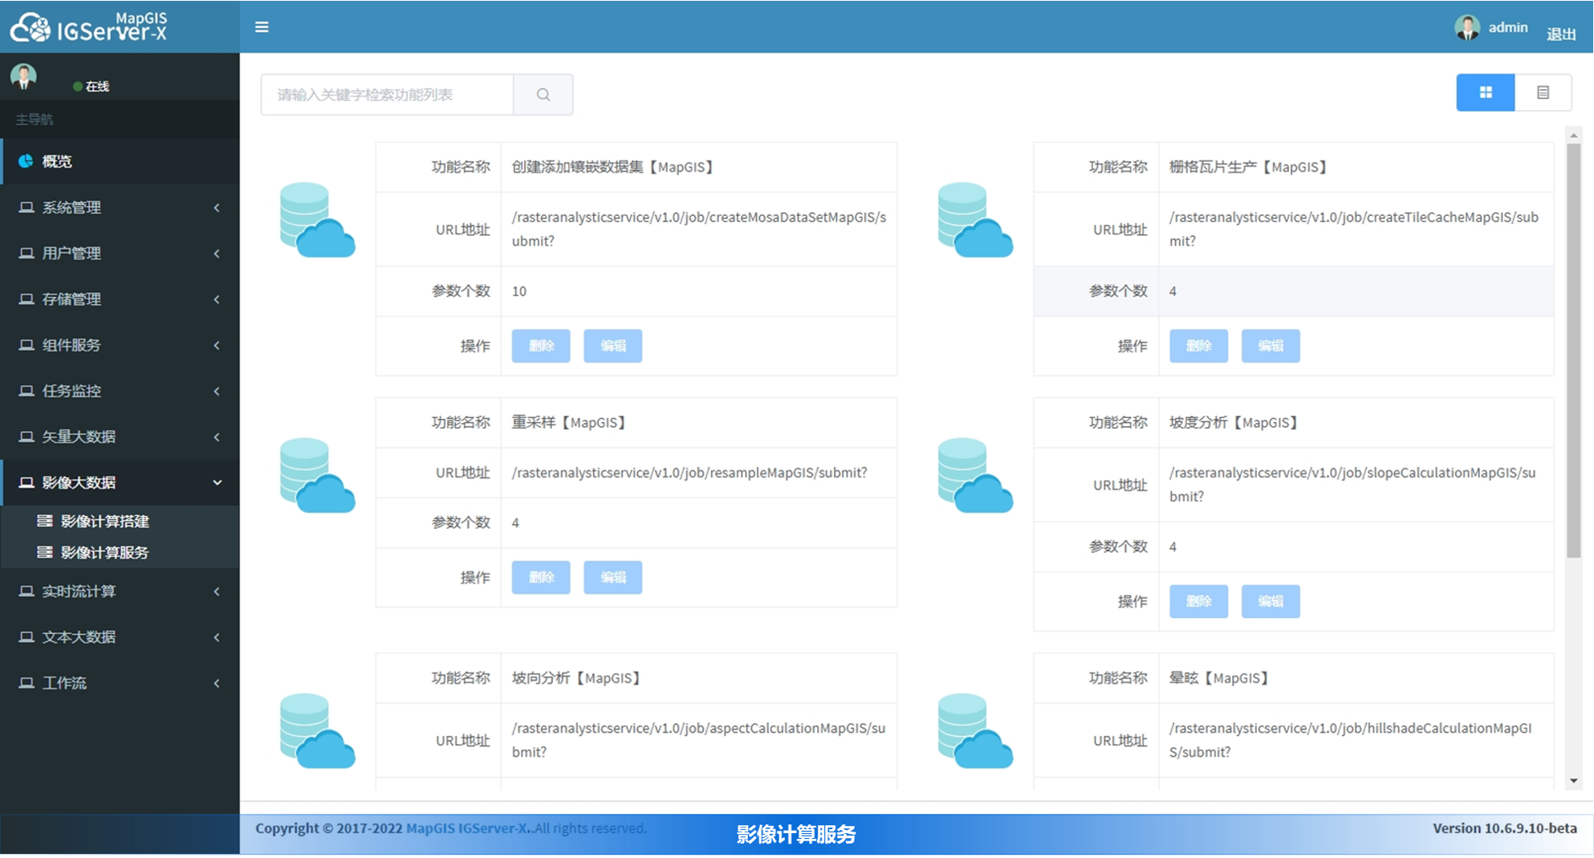
Task: Click the 任务监控 laptop icon
Action: (x=26, y=390)
